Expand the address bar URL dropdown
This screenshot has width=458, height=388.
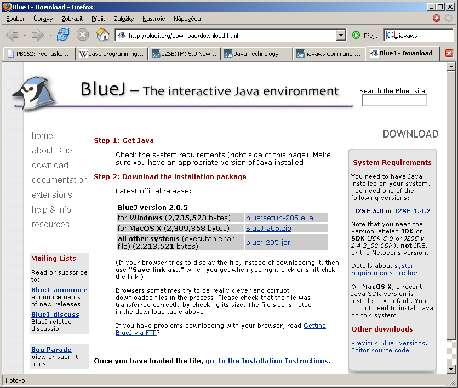341,36
